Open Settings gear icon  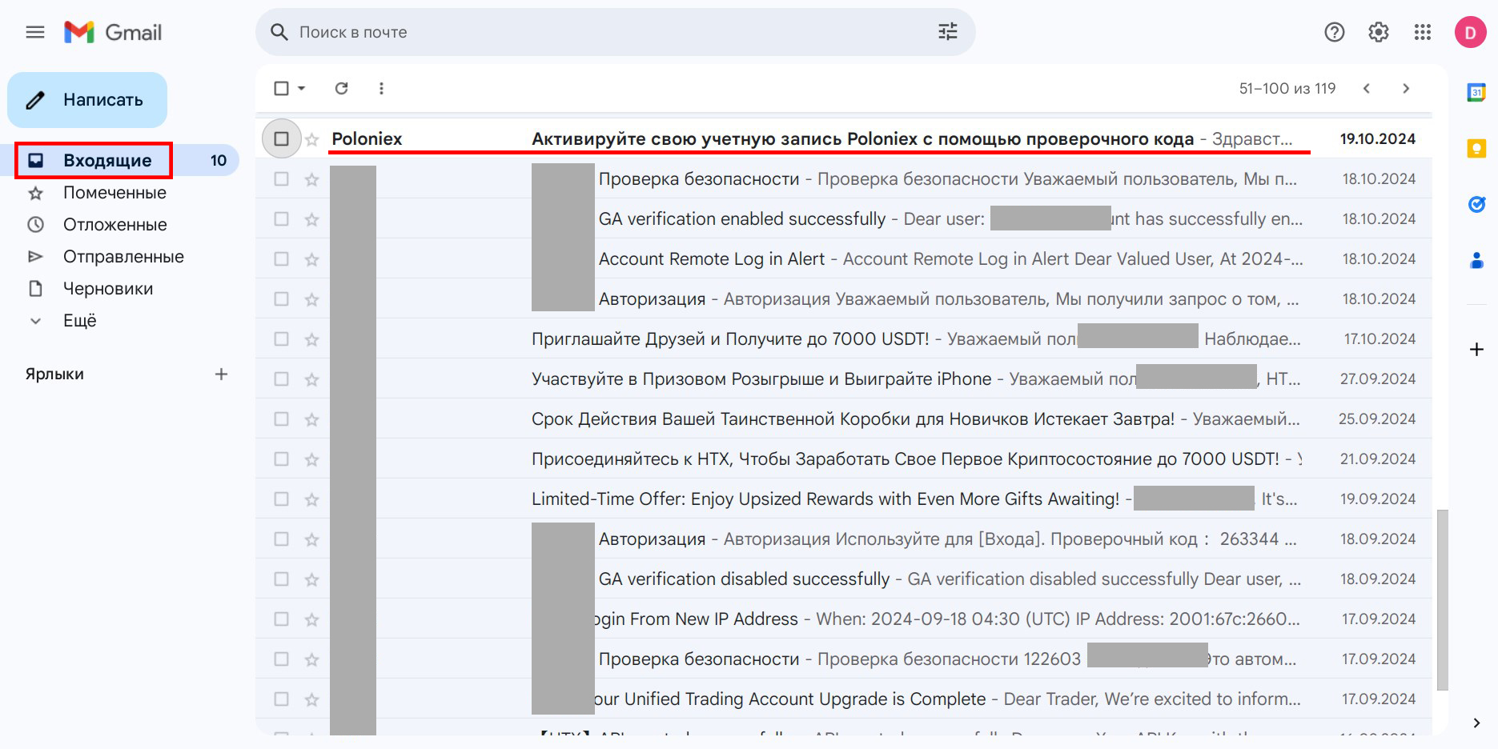coord(1379,32)
